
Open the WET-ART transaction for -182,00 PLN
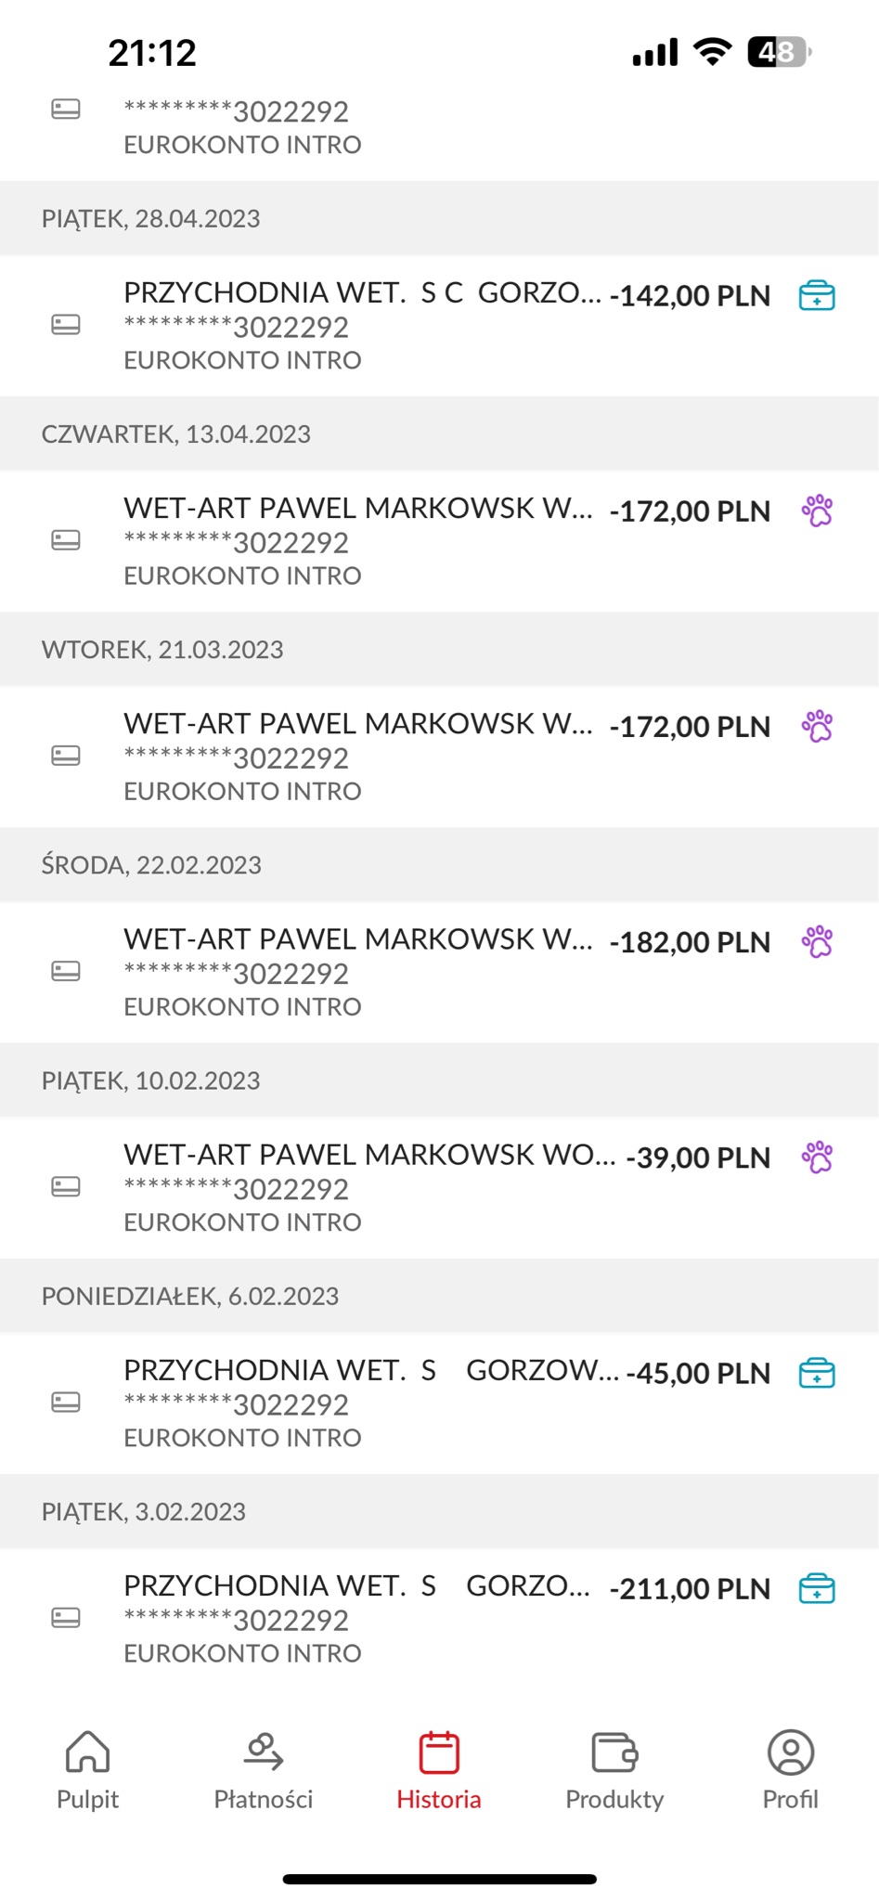tap(439, 972)
